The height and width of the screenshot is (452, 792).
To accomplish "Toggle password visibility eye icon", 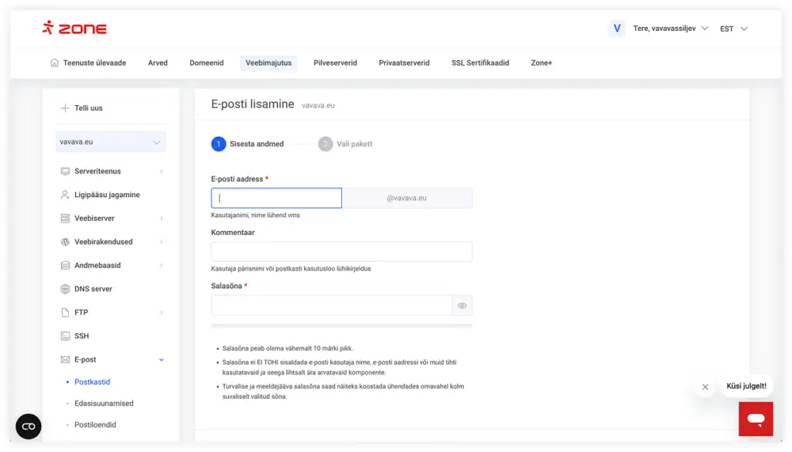I will coord(462,305).
